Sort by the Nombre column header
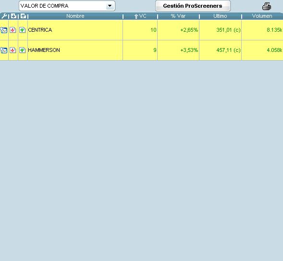Screen dimensions: 283x261 coord(75,16)
